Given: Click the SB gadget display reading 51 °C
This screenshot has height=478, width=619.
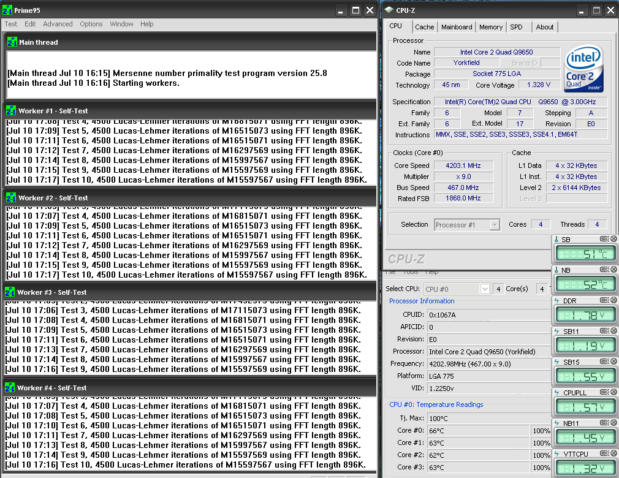Looking at the screenshot, I should [x=585, y=254].
